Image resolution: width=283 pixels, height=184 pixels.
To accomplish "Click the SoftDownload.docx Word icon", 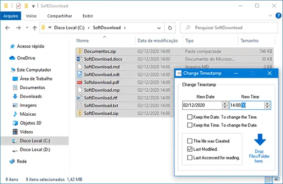I will click(x=80, y=59).
